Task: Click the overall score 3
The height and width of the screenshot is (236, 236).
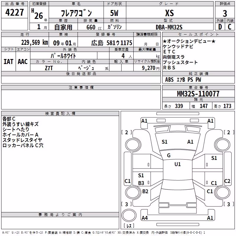Action: [x=225, y=13]
